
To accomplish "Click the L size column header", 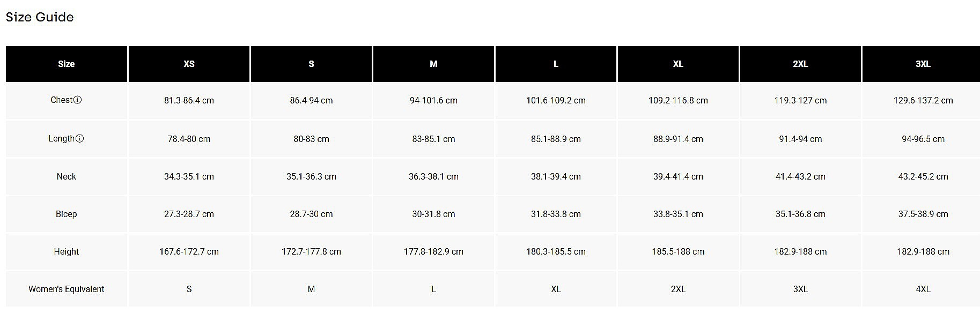I will [x=556, y=64].
